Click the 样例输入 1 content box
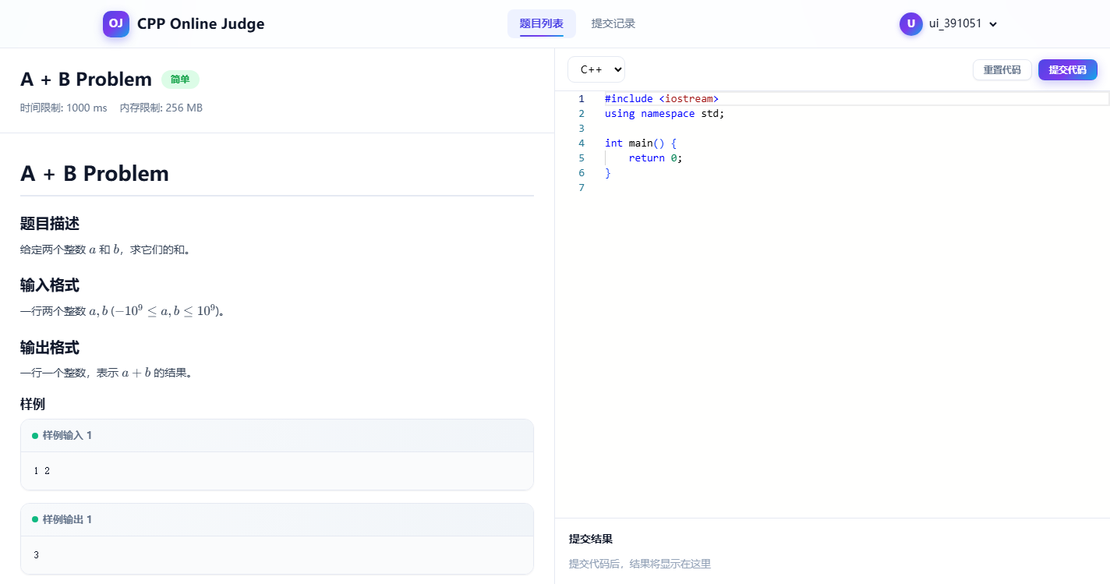The width and height of the screenshot is (1110, 584). (277, 471)
